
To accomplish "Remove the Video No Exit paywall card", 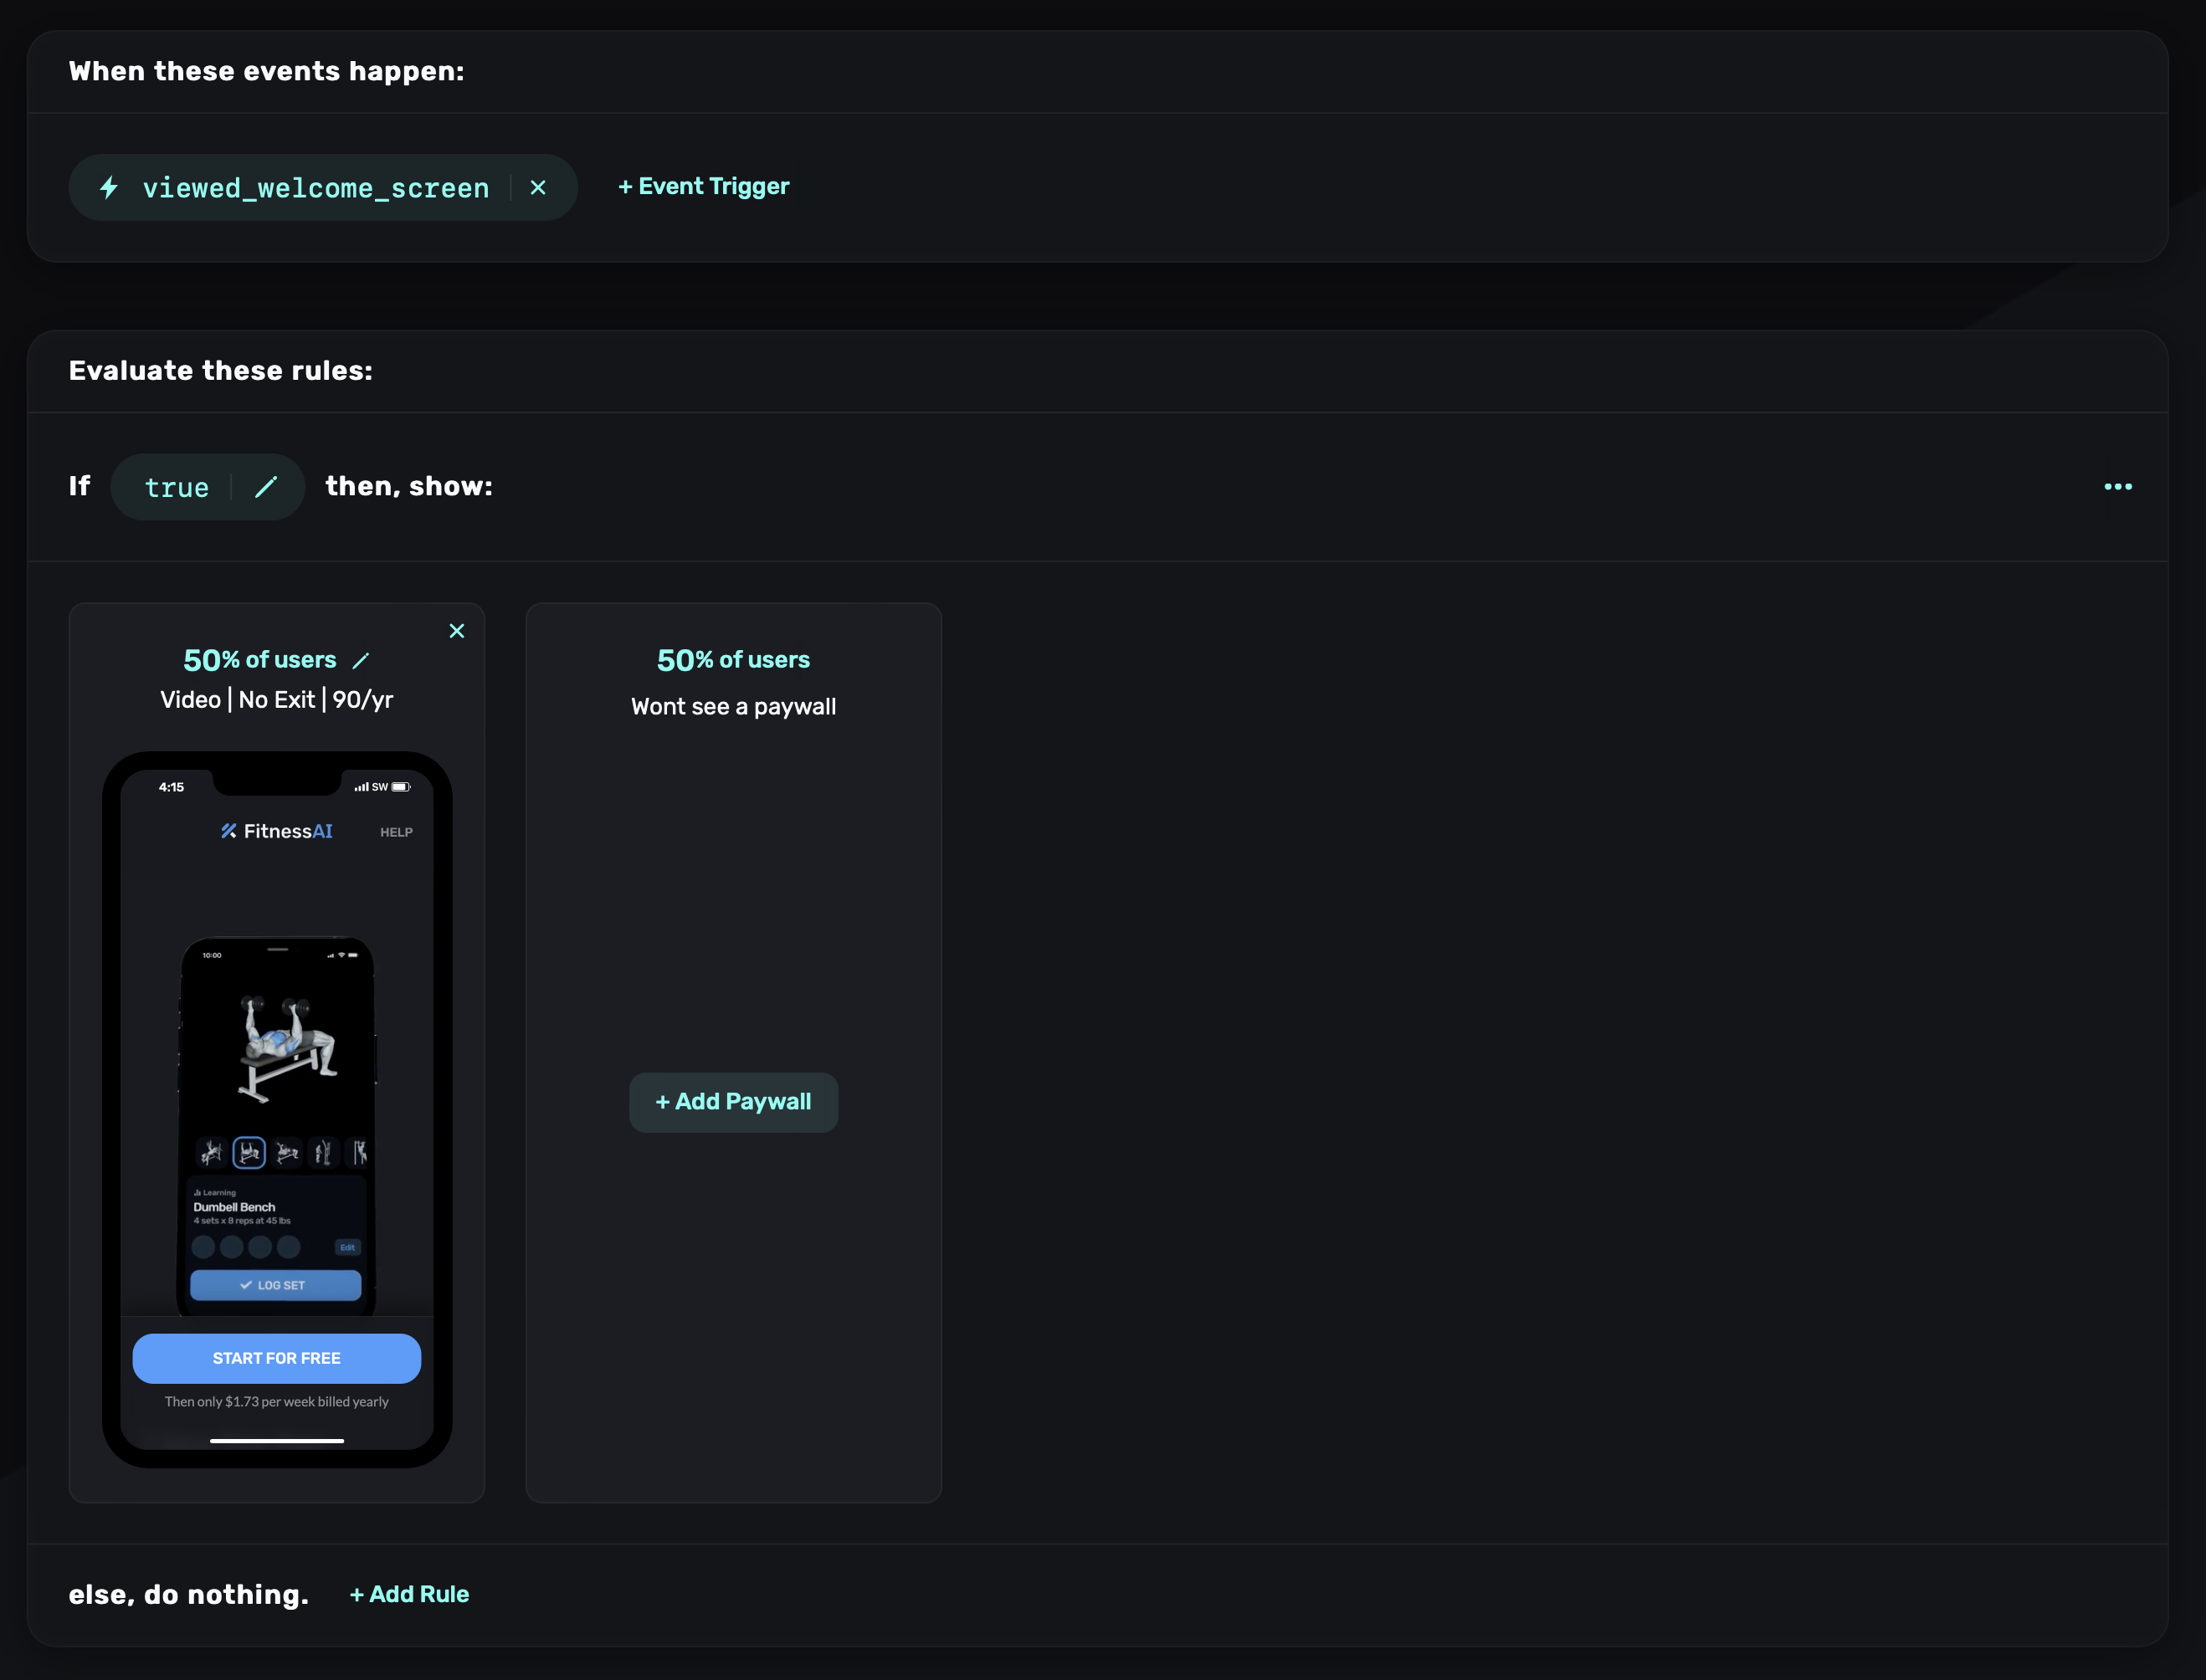I will tap(456, 631).
